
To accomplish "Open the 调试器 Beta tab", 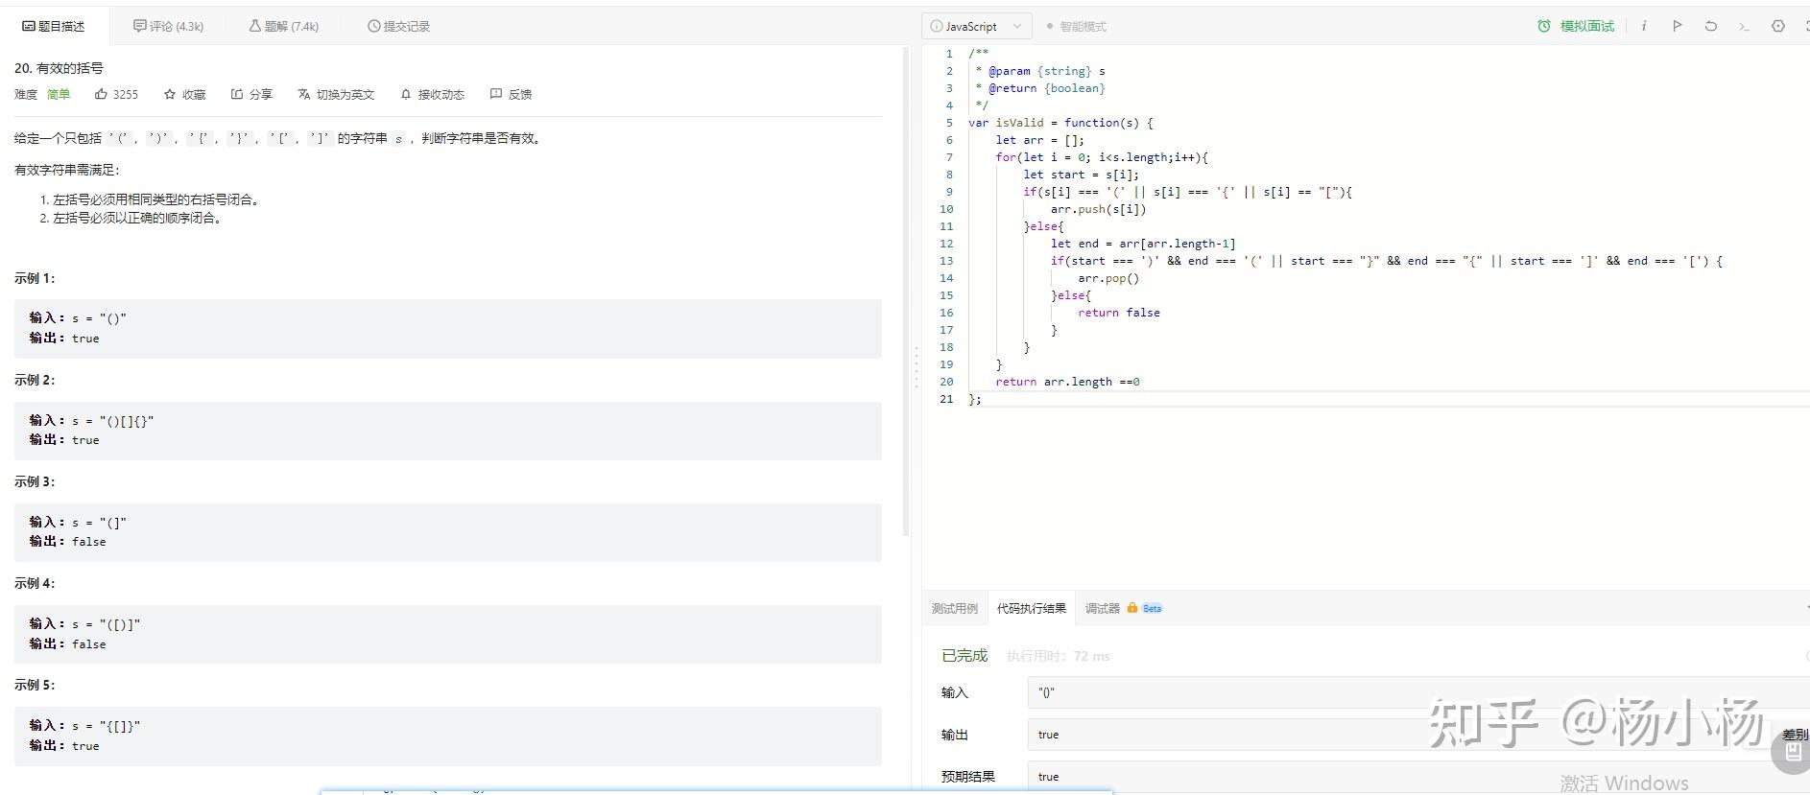I will [x=1124, y=608].
